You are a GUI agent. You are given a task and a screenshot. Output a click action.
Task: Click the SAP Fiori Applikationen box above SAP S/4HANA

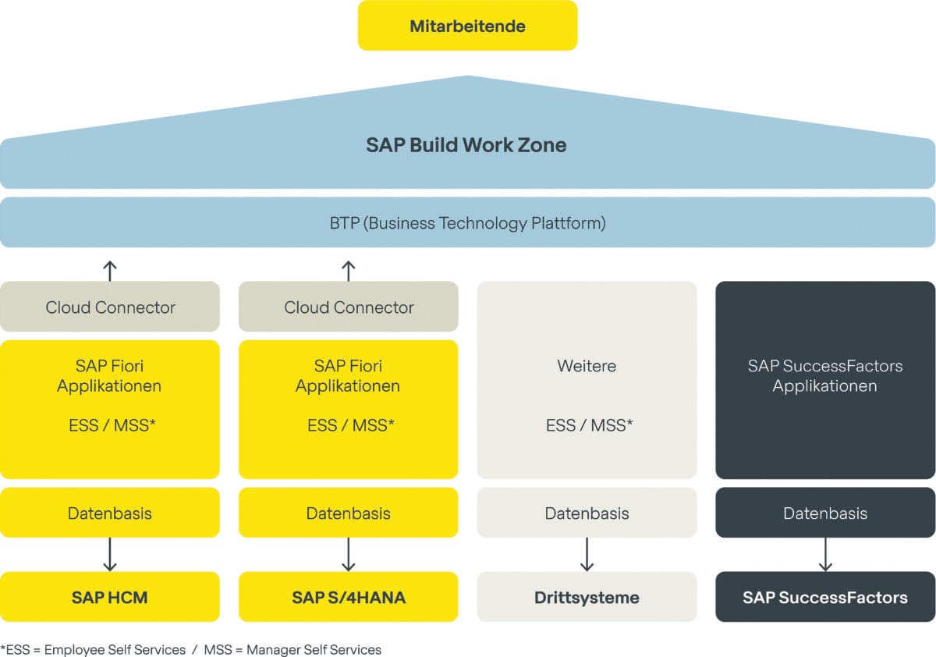coord(349,409)
